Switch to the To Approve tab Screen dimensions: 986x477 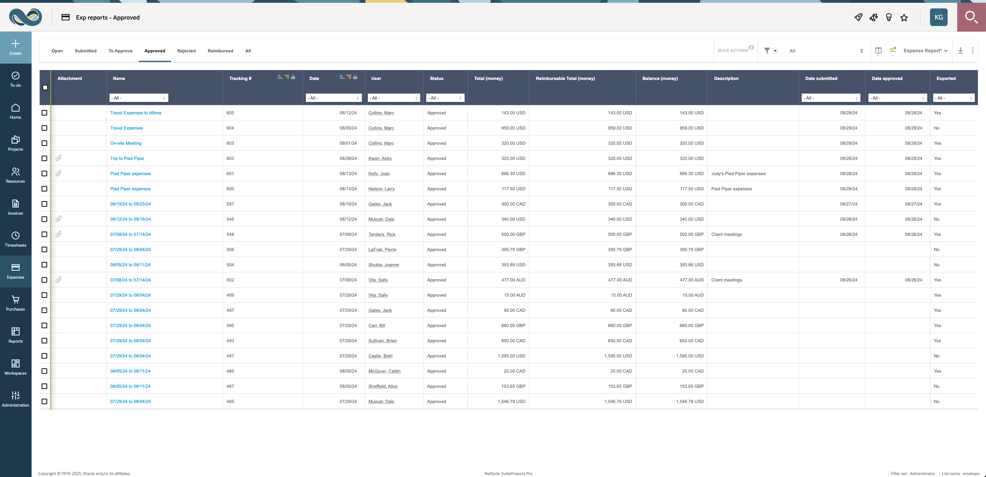[120, 51]
